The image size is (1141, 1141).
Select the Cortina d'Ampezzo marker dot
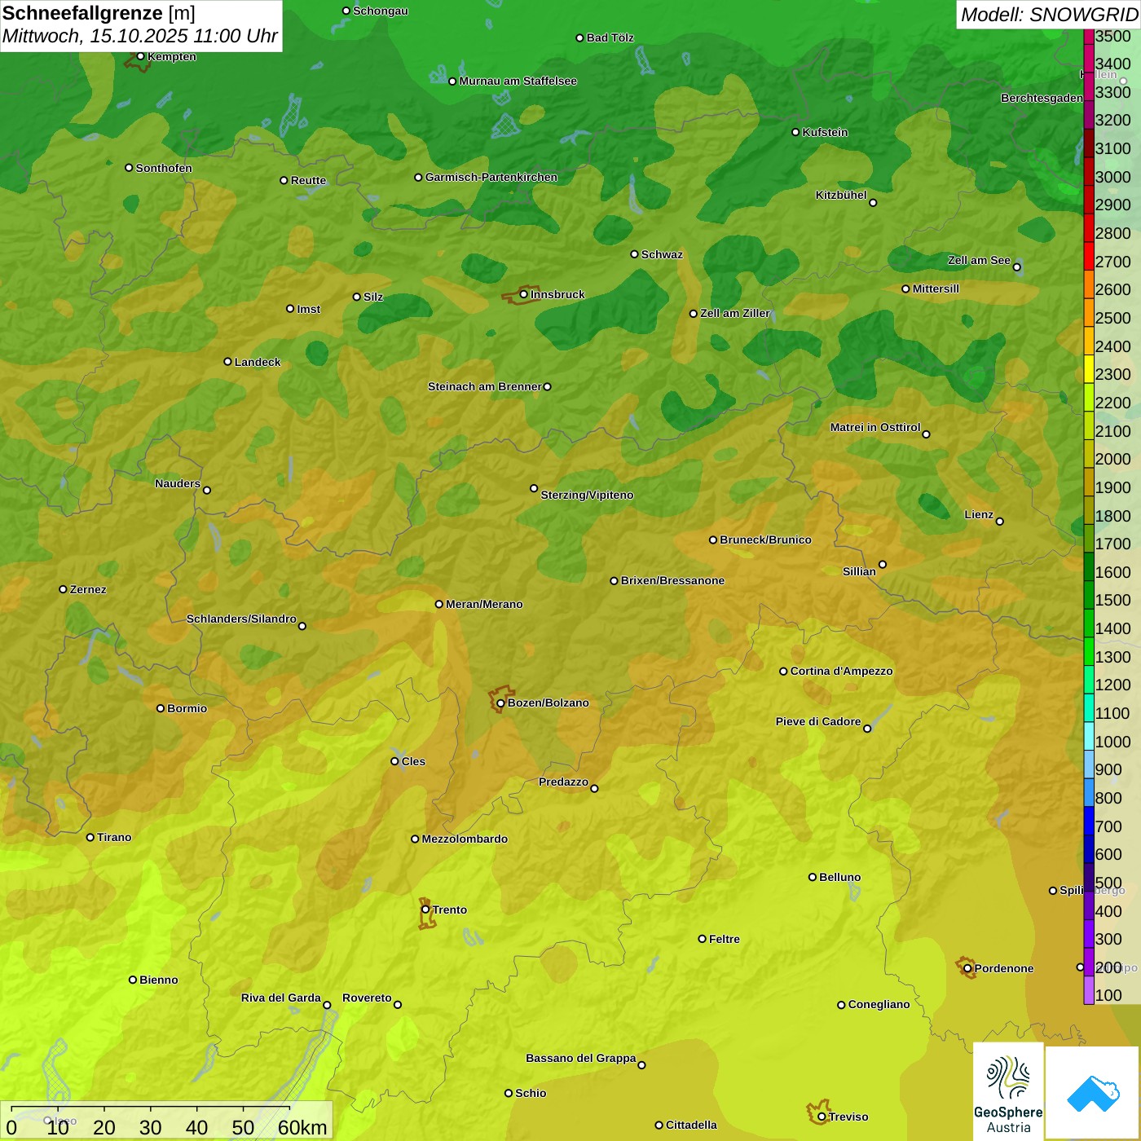click(783, 671)
